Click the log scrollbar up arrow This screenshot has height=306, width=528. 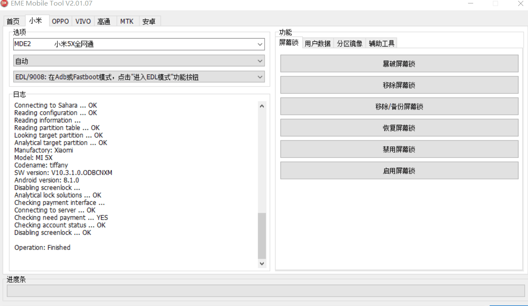point(262,106)
